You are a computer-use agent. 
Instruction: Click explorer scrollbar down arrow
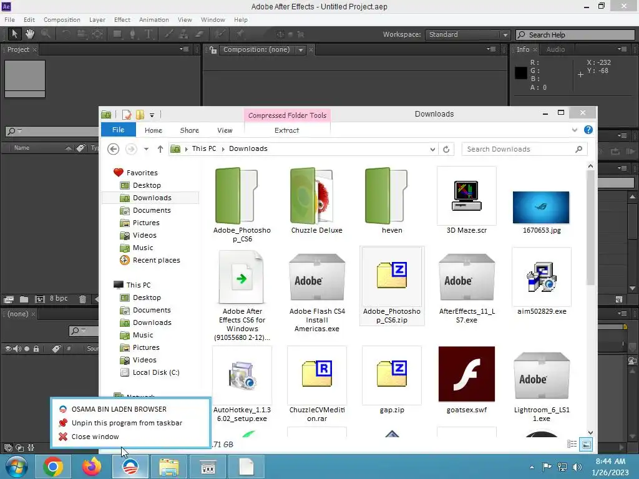click(x=590, y=433)
